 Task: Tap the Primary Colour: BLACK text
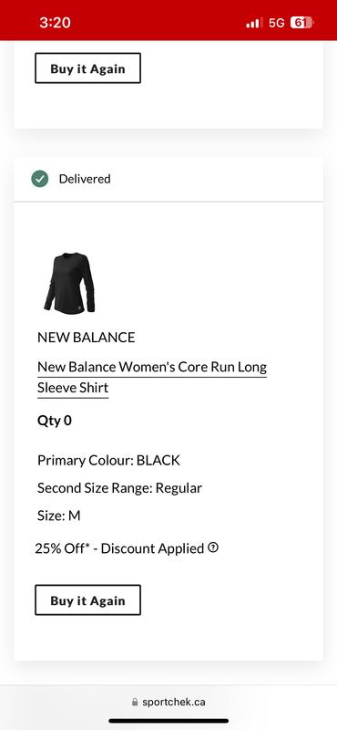(x=108, y=461)
